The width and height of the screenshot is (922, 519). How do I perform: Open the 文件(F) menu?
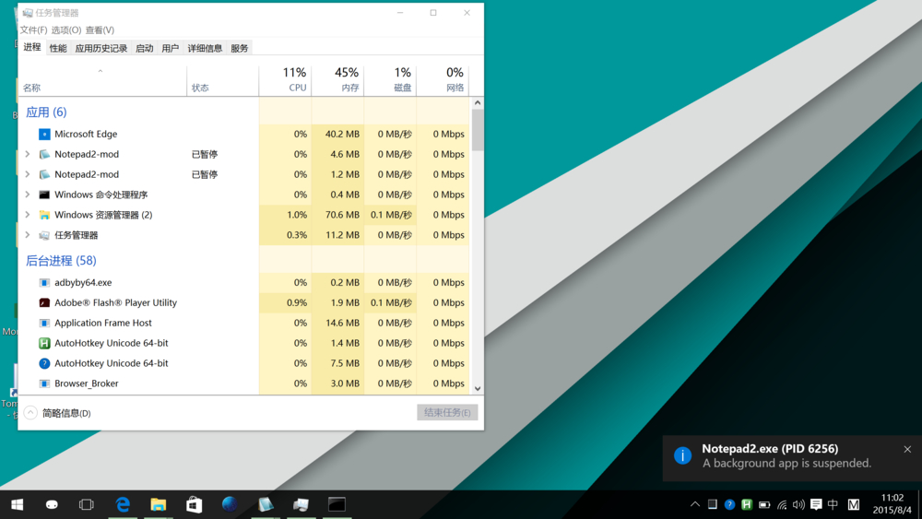pos(33,30)
